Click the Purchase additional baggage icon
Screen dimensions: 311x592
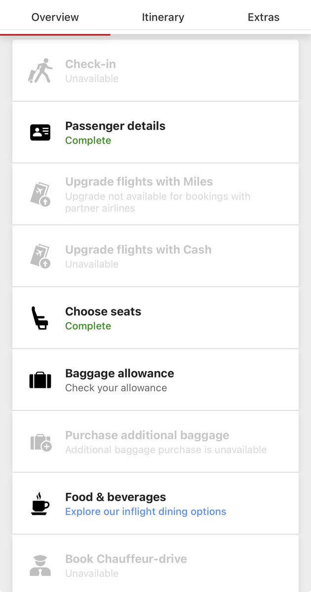(40, 442)
